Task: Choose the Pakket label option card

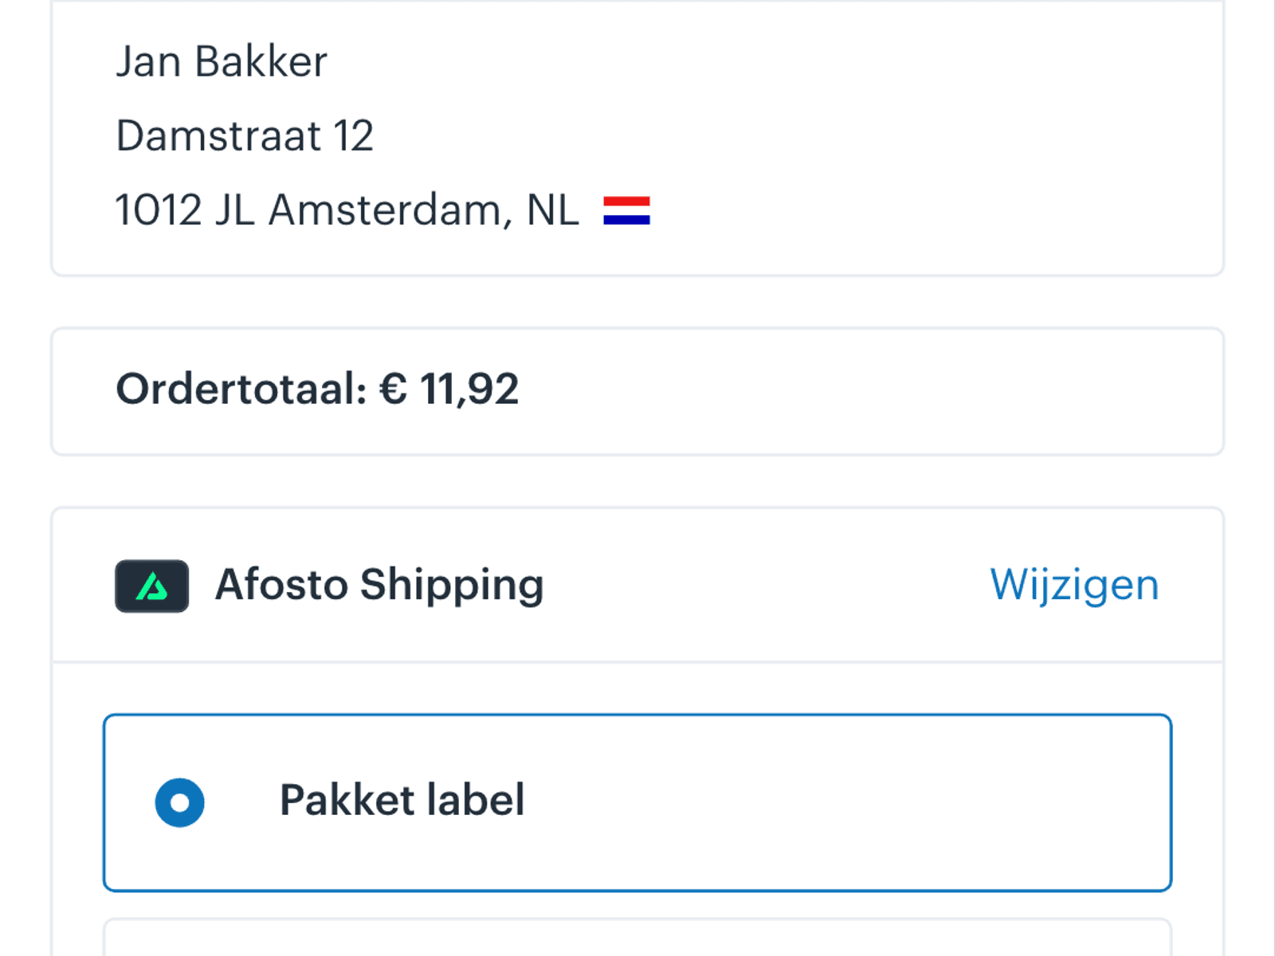Action: (637, 802)
